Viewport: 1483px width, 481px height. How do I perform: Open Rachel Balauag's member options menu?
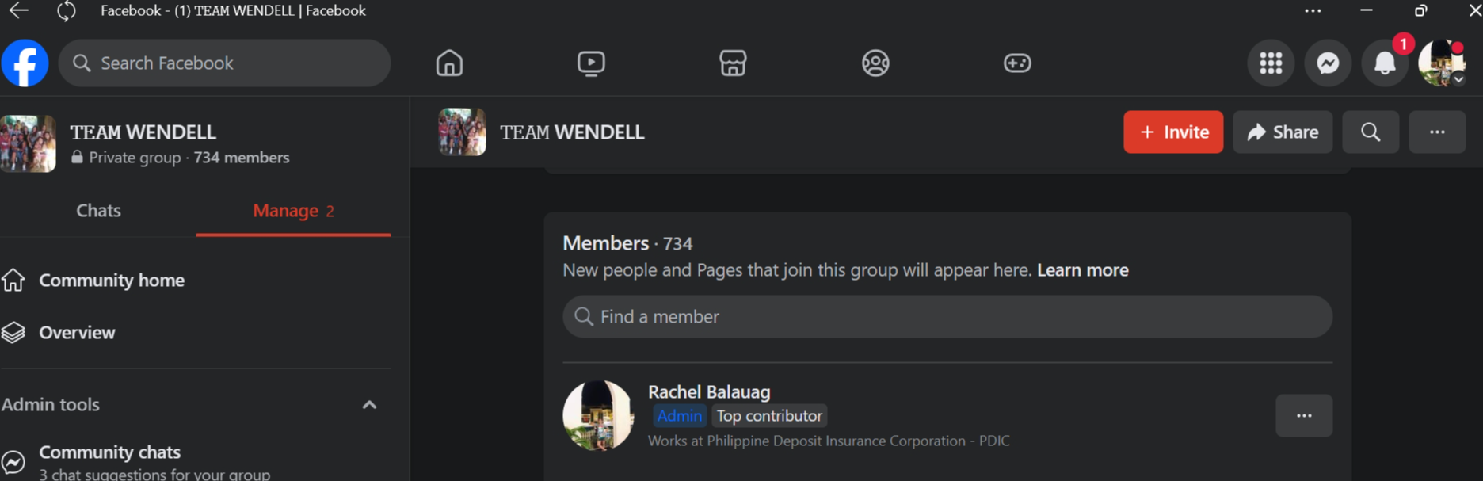tap(1304, 416)
